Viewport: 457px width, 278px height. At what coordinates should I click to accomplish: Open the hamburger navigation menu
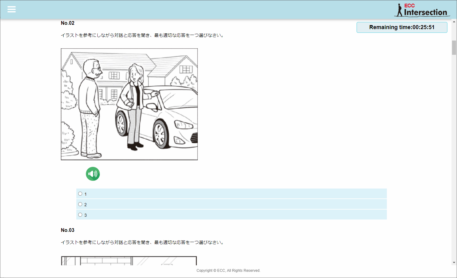(x=11, y=9)
